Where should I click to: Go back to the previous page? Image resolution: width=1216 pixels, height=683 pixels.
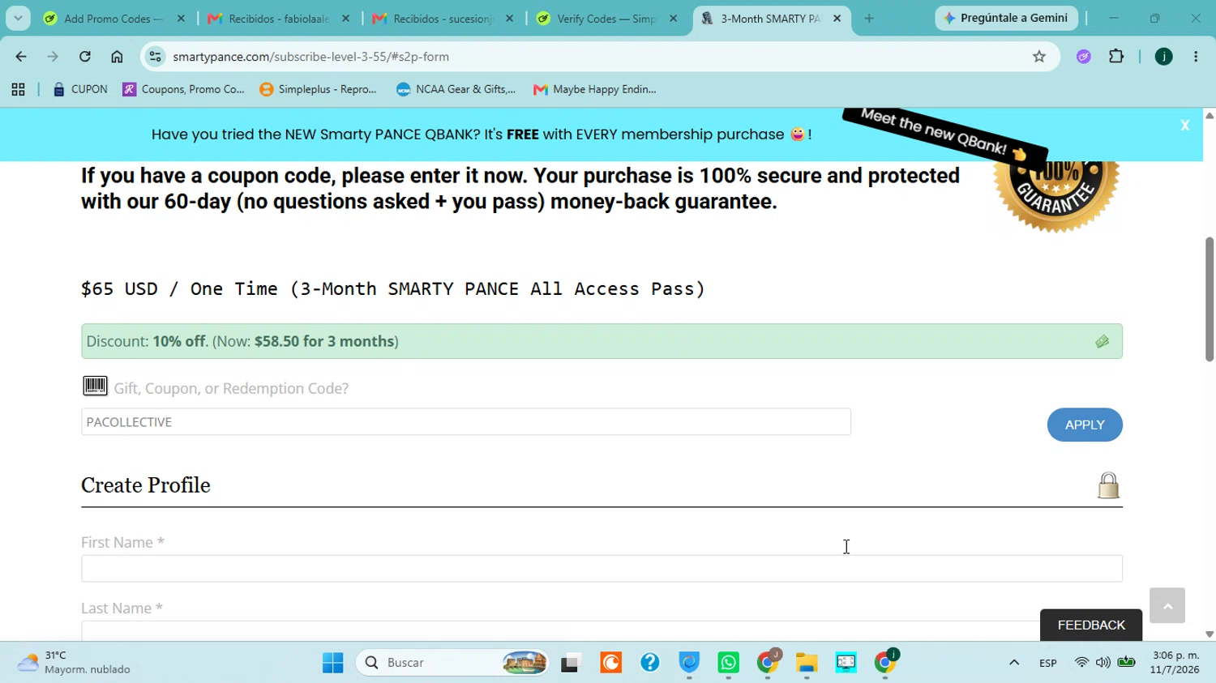tap(21, 57)
